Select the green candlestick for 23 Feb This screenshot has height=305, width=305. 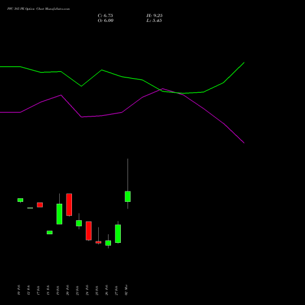(79, 223)
